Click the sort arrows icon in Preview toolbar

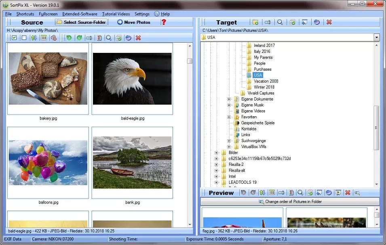262,193
